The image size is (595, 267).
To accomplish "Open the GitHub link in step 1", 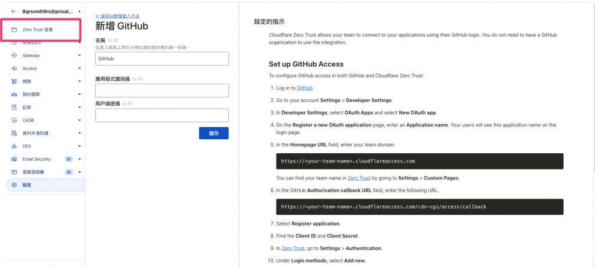I will [x=304, y=88].
